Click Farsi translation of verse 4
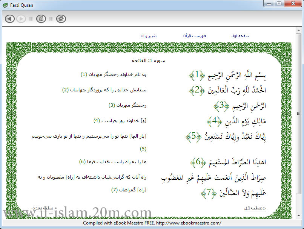This screenshot has width=304, height=229. coord(120,121)
